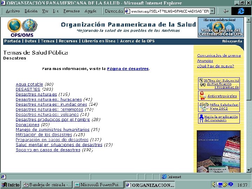Click the speaker volume tray icon

click(214, 185)
